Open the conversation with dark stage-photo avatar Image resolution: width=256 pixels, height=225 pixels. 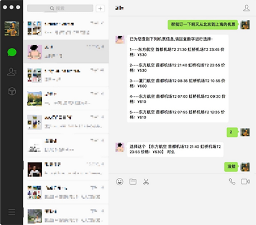(x=66, y=169)
